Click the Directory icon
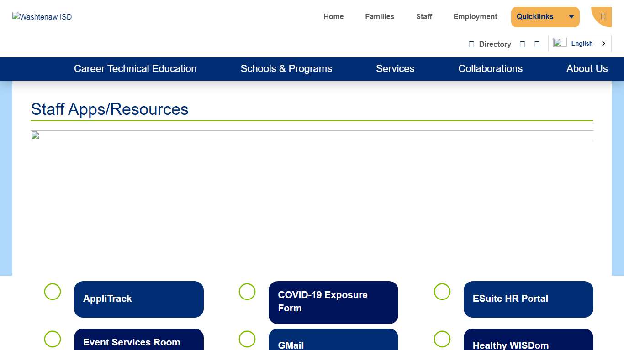Viewport: 624px width, 350px height. point(471,44)
